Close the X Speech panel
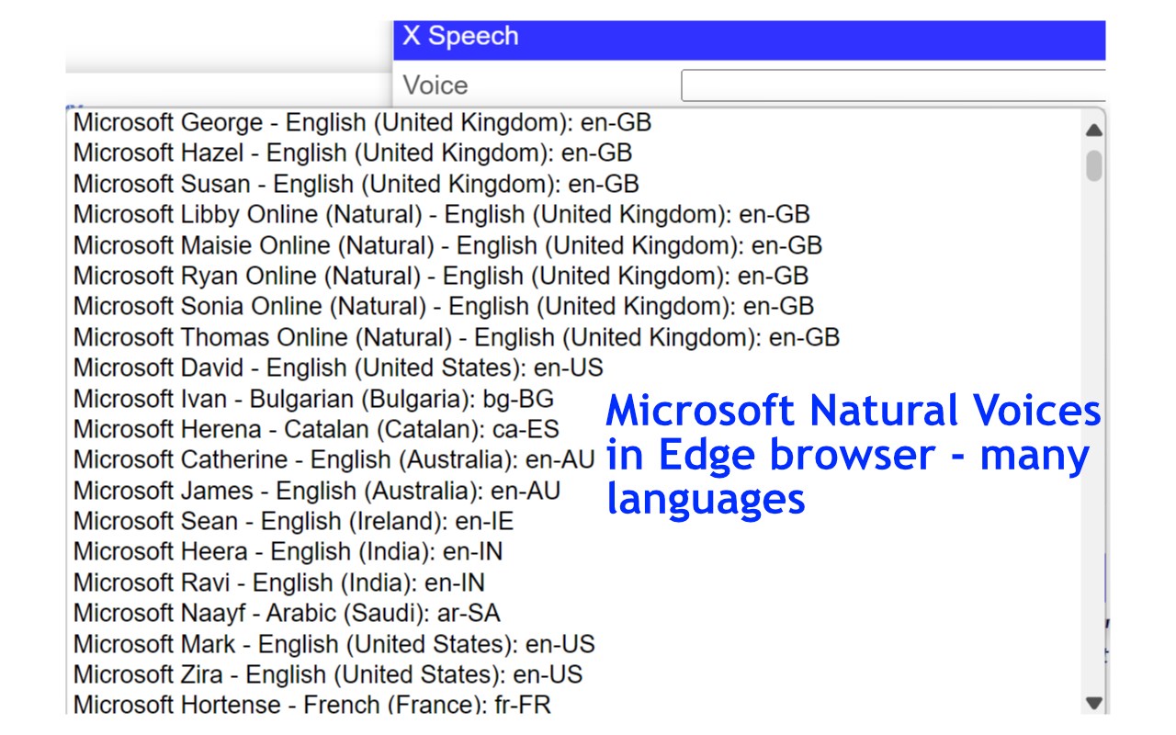Viewport: 1176px width, 735px height. click(x=411, y=37)
